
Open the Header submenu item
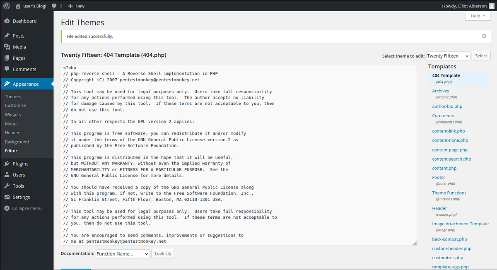click(x=12, y=133)
